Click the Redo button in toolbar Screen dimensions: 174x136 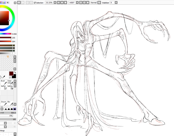coord(23,3)
